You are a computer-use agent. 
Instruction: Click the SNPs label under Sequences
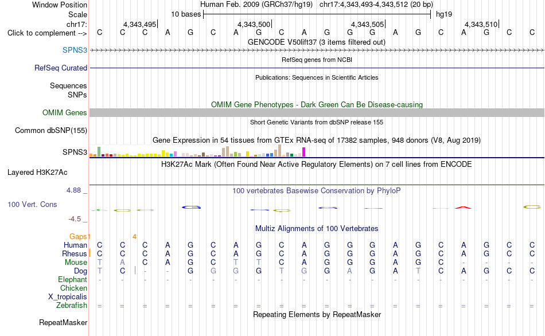77,95
